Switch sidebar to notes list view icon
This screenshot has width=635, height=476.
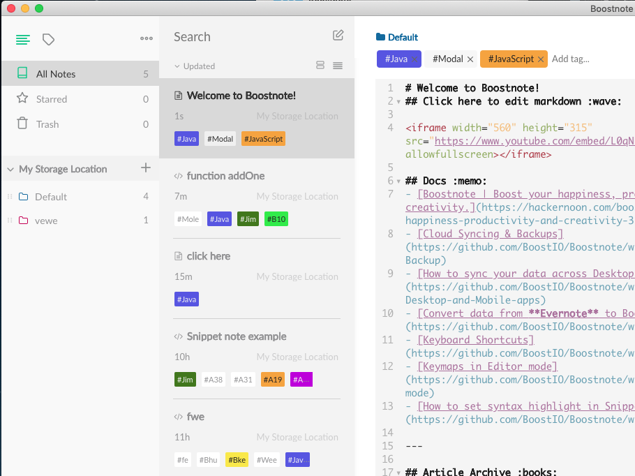click(x=22, y=39)
